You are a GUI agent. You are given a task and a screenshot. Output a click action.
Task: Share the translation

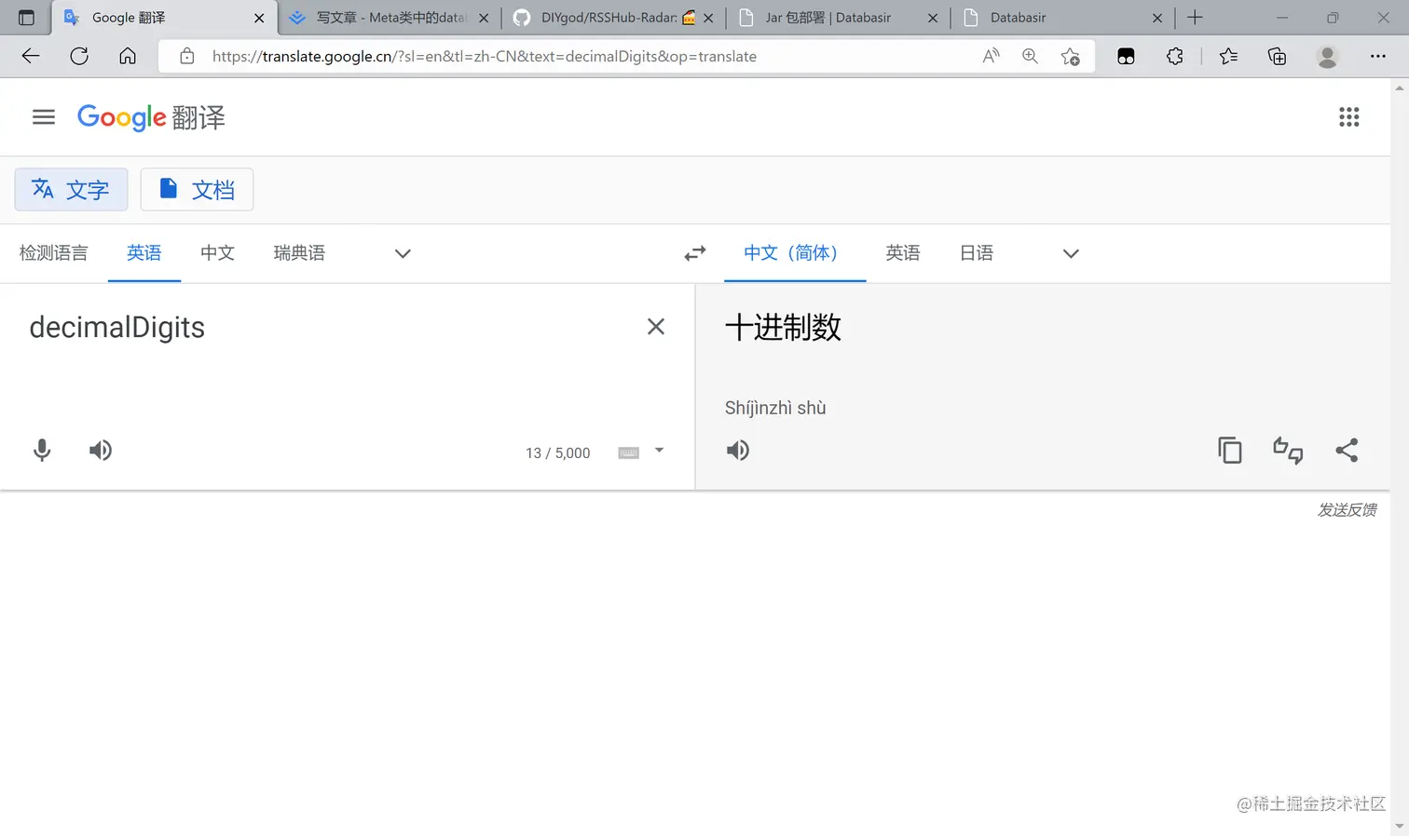coord(1347,451)
